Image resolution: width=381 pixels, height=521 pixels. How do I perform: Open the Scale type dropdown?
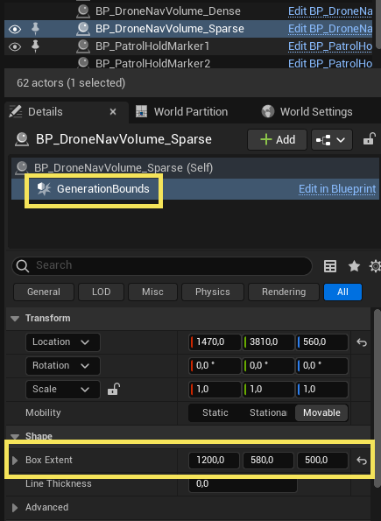pyautogui.click(x=62, y=390)
